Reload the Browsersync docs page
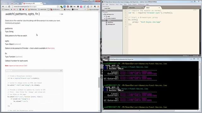202x113 pixels. coord(9,7)
